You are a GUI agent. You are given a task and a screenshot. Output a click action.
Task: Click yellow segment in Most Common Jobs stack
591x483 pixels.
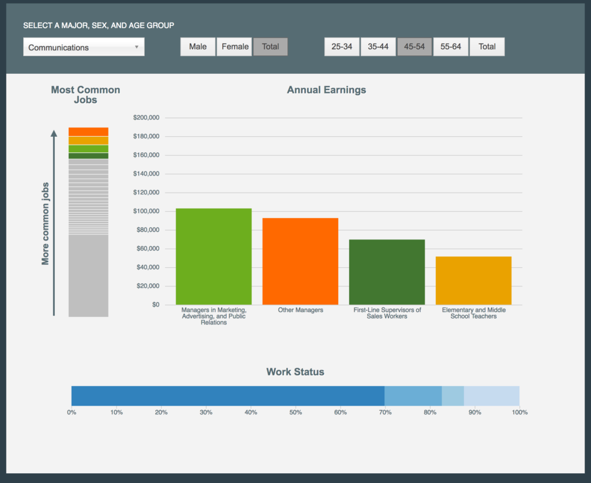click(88, 140)
